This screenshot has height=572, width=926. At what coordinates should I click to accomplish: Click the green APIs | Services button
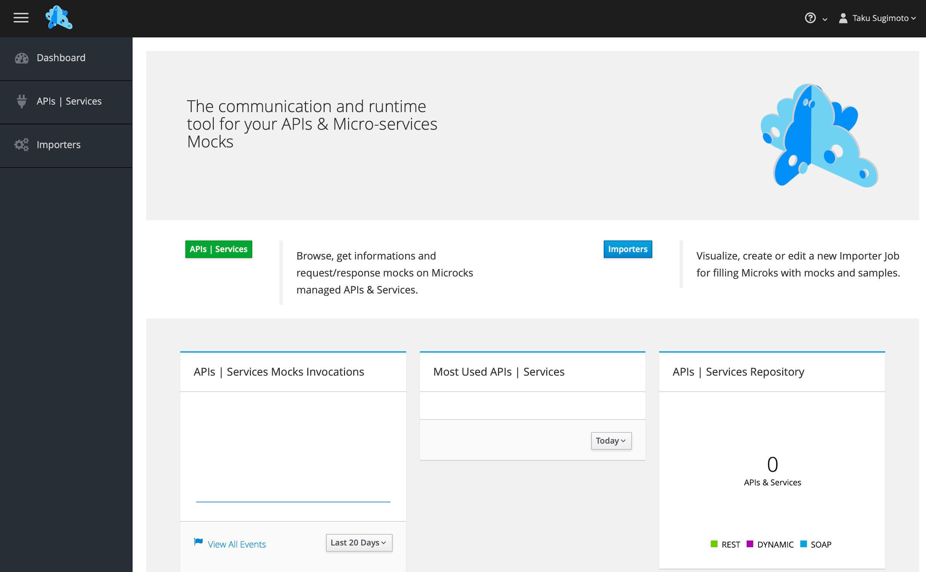tap(219, 249)
